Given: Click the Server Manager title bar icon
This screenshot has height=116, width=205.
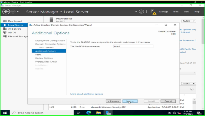Looking at the screenshot, I should [x=2, y=5].
